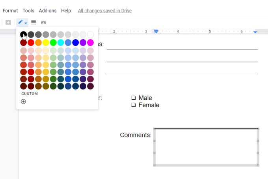
Task: Click the left indent marker on ruler
Action: click(156, 31)
